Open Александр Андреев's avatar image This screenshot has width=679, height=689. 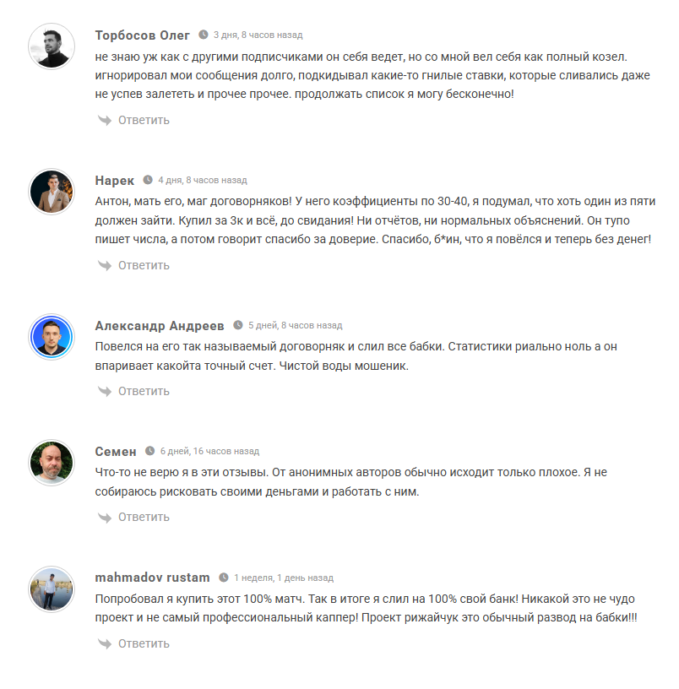click(52, 337)
